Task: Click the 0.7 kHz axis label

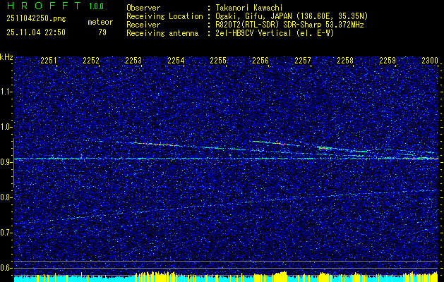Action: (x=6, y=233)
